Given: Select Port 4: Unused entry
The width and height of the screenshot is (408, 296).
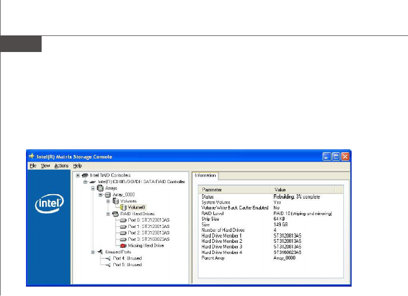Looking at the screenshot, I should coord(127,258).
